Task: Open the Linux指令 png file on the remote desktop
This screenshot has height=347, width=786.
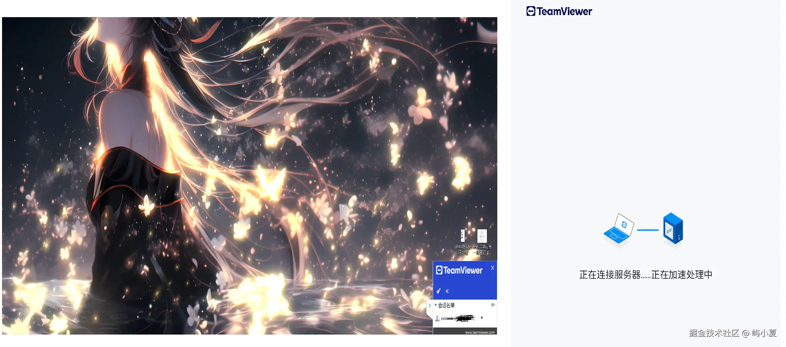Action: coord(463,242)
